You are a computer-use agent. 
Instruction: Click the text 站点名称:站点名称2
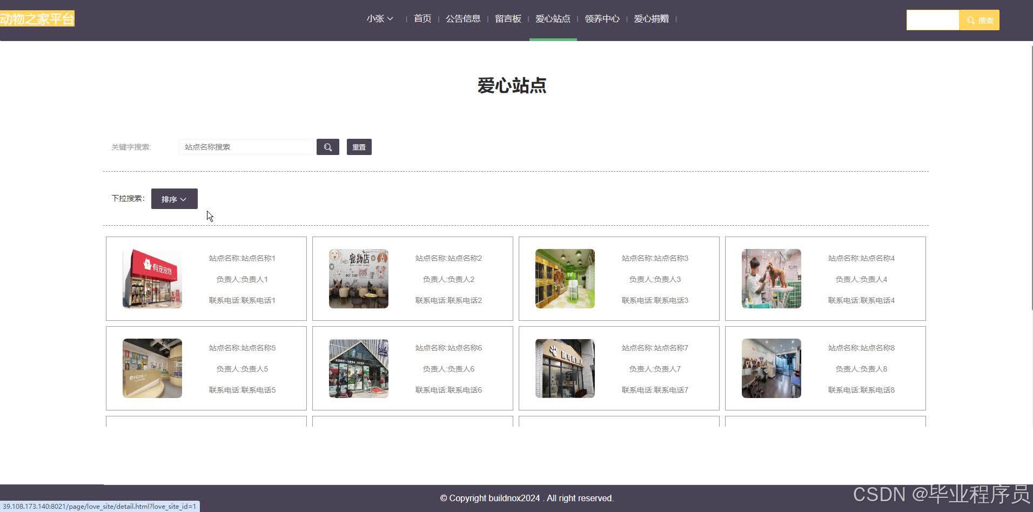tap(448, 258)
